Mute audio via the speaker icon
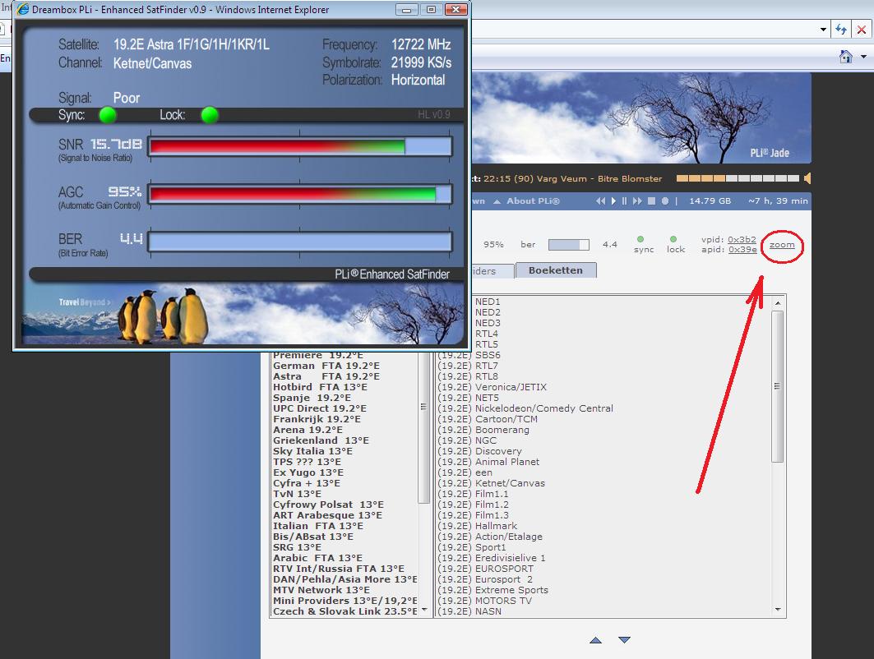Screen dimensions: 874x659 (x=807, y=178)
